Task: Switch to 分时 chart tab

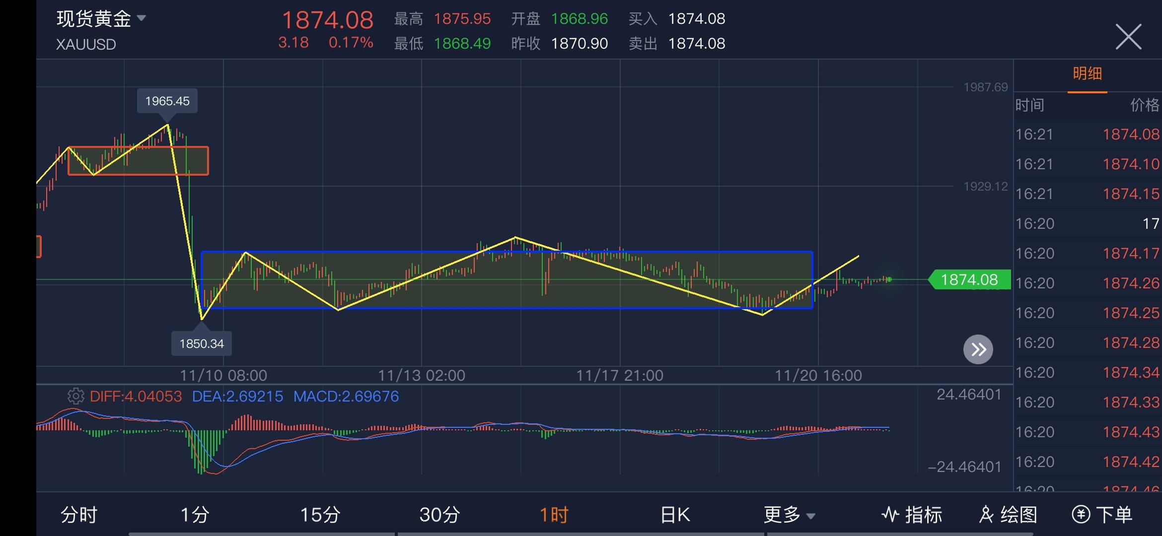Action: coord(78,515)
